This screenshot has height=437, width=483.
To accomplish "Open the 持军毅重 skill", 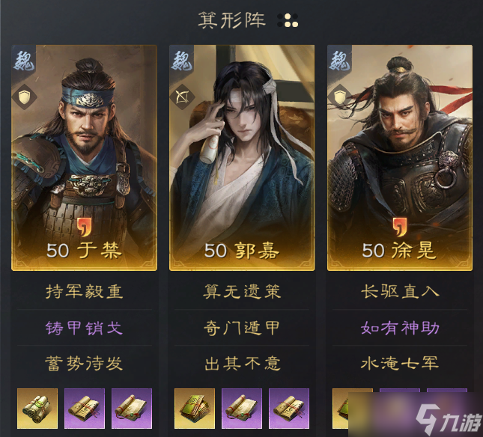I will pos(84,292).
